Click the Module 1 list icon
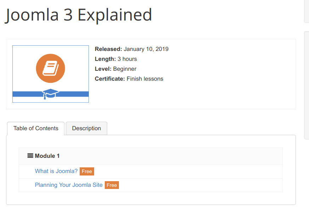This screenshot has height=207, width=309. 30,156
